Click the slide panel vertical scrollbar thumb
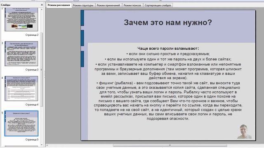 tap(42, 69)
